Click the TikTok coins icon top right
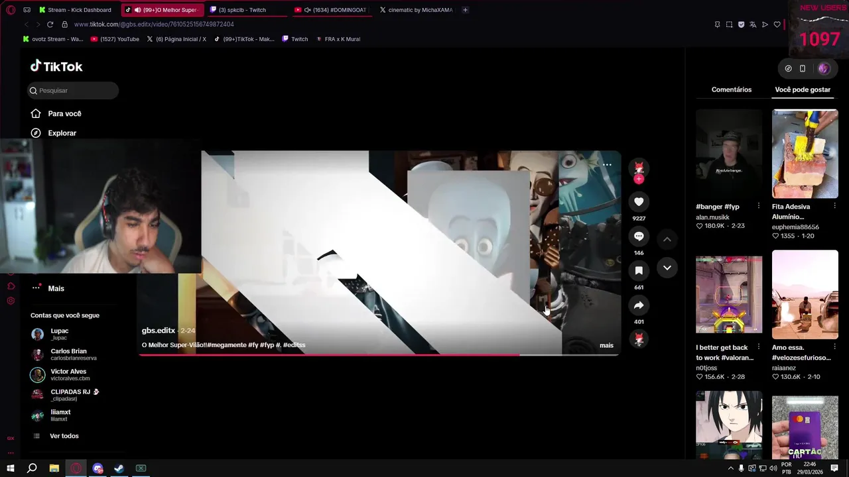 788,68
